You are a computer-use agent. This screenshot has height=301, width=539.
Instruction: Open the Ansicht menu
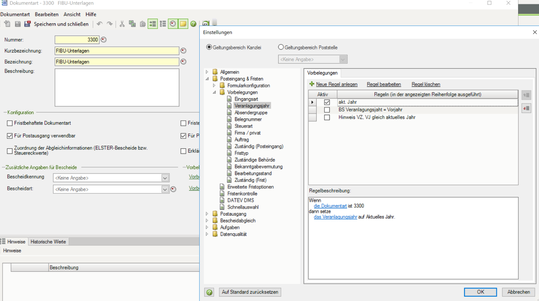click(72, 15)
